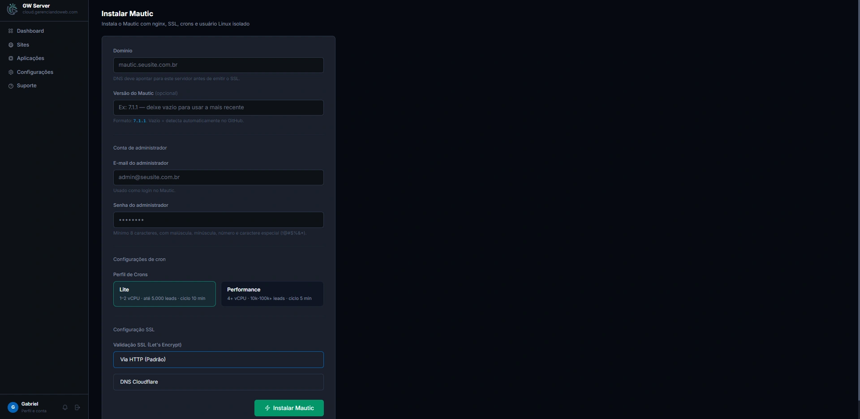This screenshot has width=860, height=419.
Task: Open notifications via the bell icon
Action: coord(65,407)
